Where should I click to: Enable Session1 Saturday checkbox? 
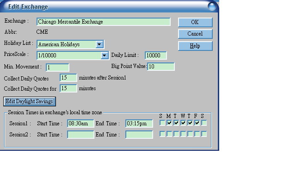click(x=204, y=123)
